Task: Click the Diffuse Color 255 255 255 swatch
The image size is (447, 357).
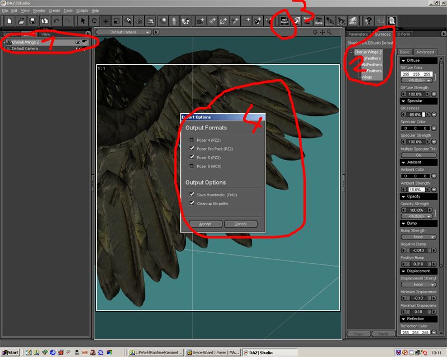Action: tap(416, 74)
